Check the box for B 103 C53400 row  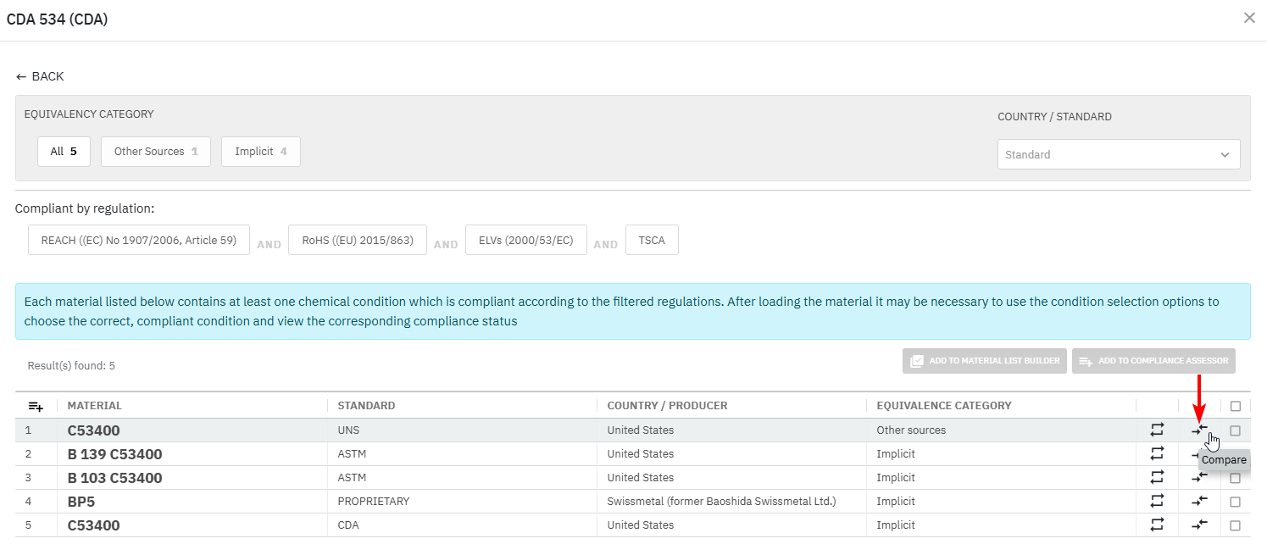pyautogui.click(x=1235, y=478)
